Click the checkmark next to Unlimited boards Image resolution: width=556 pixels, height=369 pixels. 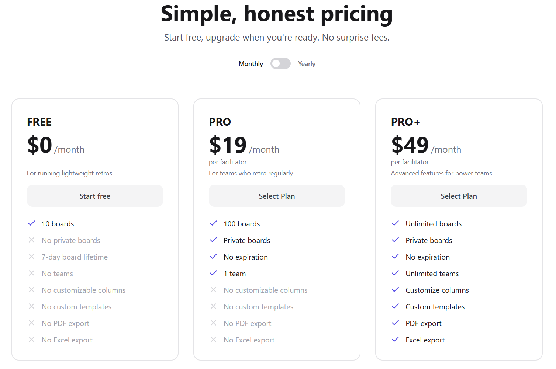point(396,223)
